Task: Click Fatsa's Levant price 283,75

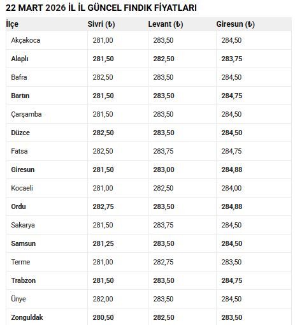Action: [163, 151]
